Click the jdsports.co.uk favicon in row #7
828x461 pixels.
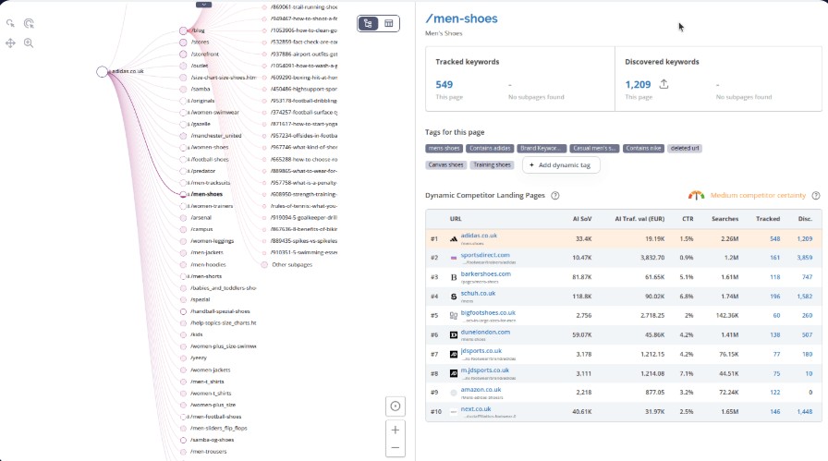coord(454,355)
